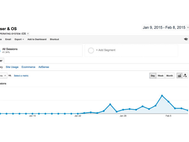Click the Email report button
Screen dimensions: 189x142
coord(8,39)
